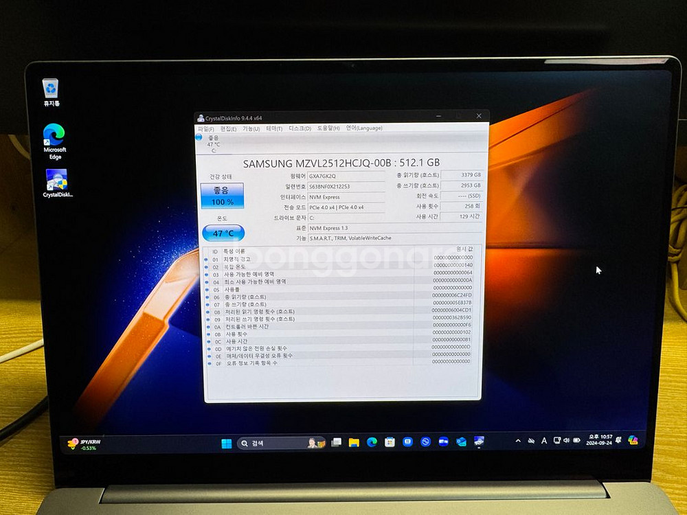Image resolution: width=687 pixels, height=515 pixels.
Task: Click the 좋음 100% health status button
Action: [x=222, y=196]
